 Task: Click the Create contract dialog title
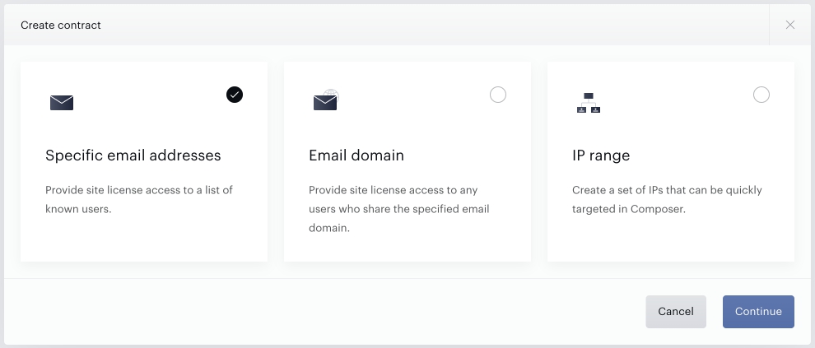tap(61, 25)
